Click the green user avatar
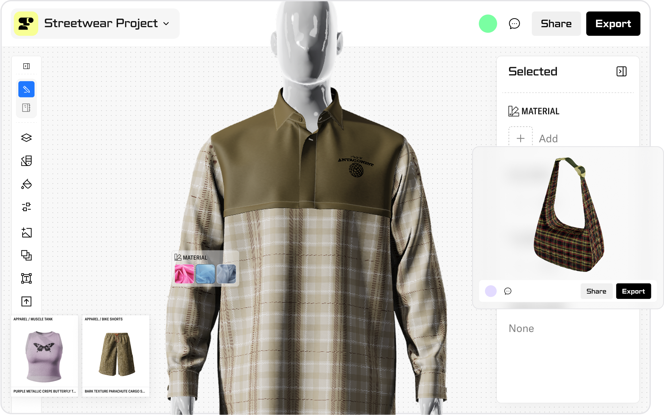 (488, 24)
